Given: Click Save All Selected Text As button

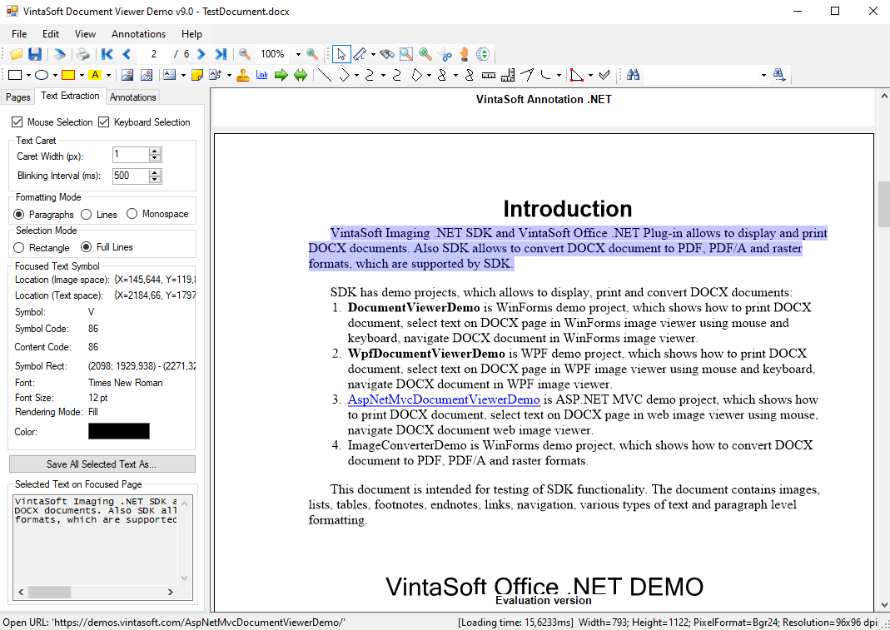Looking at the screenshot, I should tap(102, 464).
